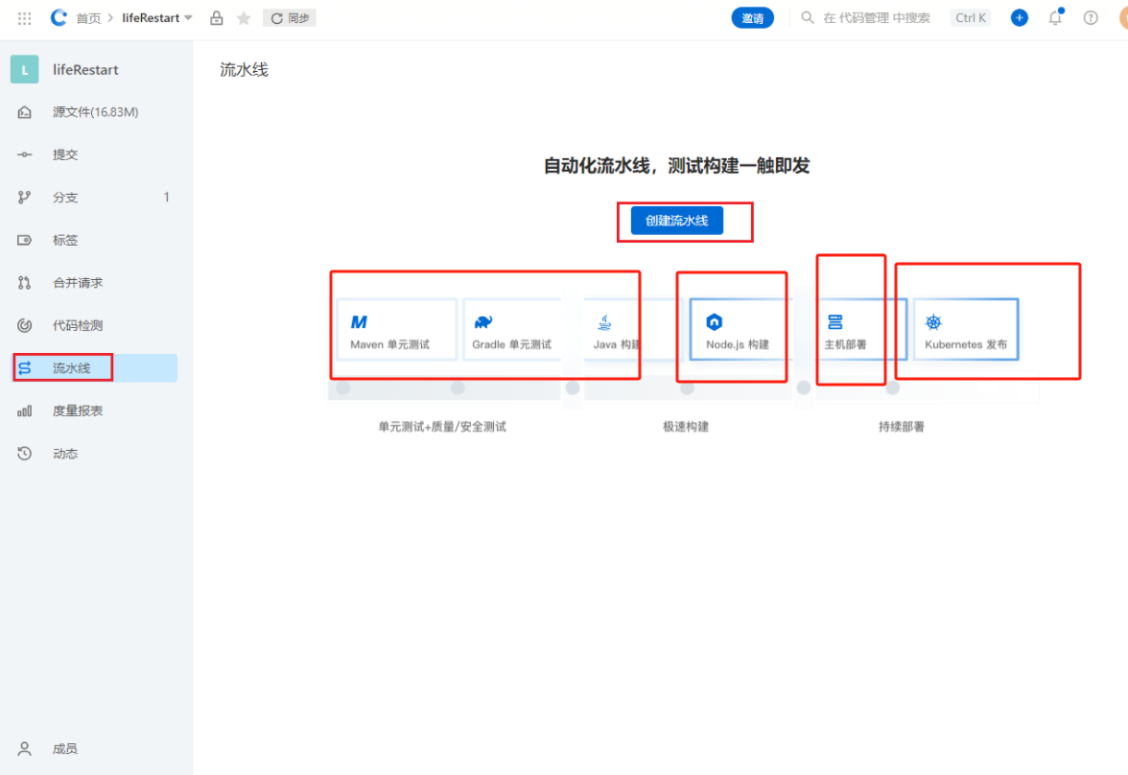Click the history clock icon beside 动态
Viewport: 1128px width, 775px height.
pos(25,454)
